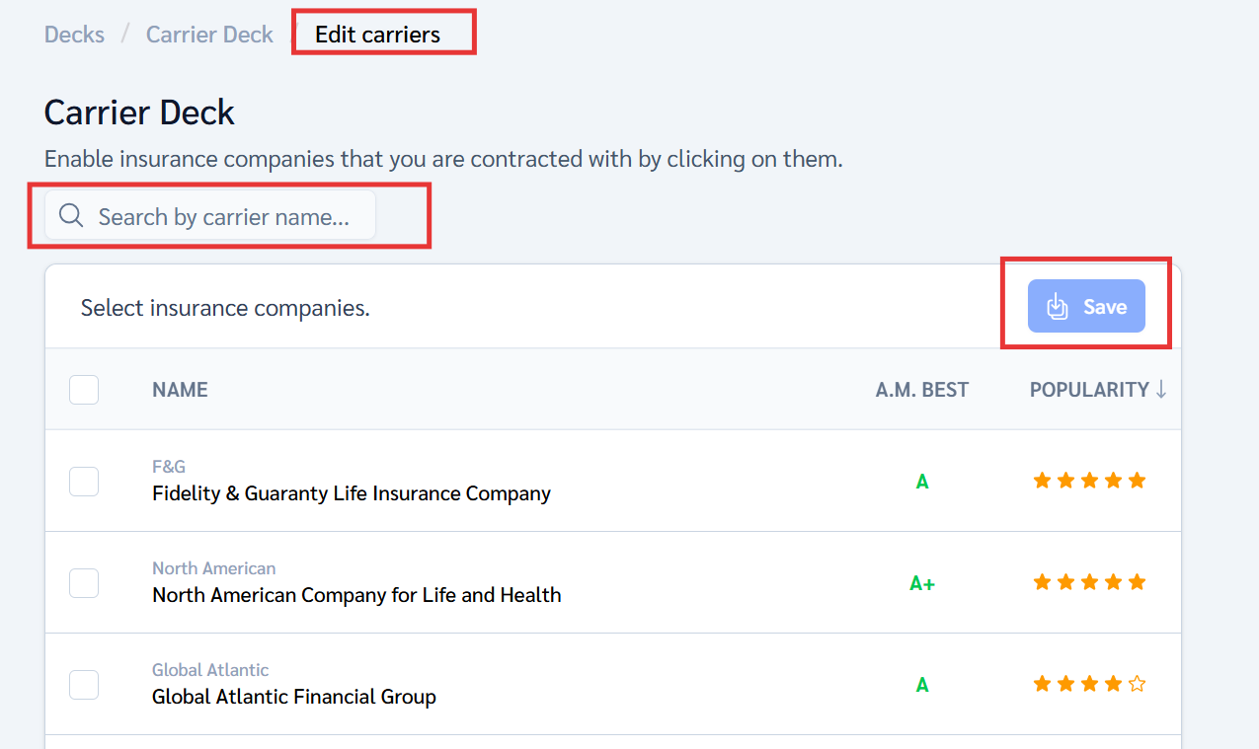Sort by A.M. Best column header

[921, 390]
